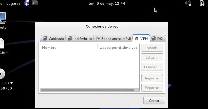Click the muted volume speaker icon
208x109 pixels.
click(x=188, y=3)
